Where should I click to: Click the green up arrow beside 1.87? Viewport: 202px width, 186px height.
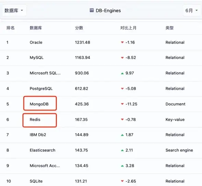click(122, 135)
